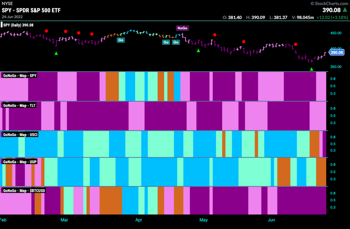350x229 pixels.
Task: Click the low value L: 381.37
Action: pos(278,17)
